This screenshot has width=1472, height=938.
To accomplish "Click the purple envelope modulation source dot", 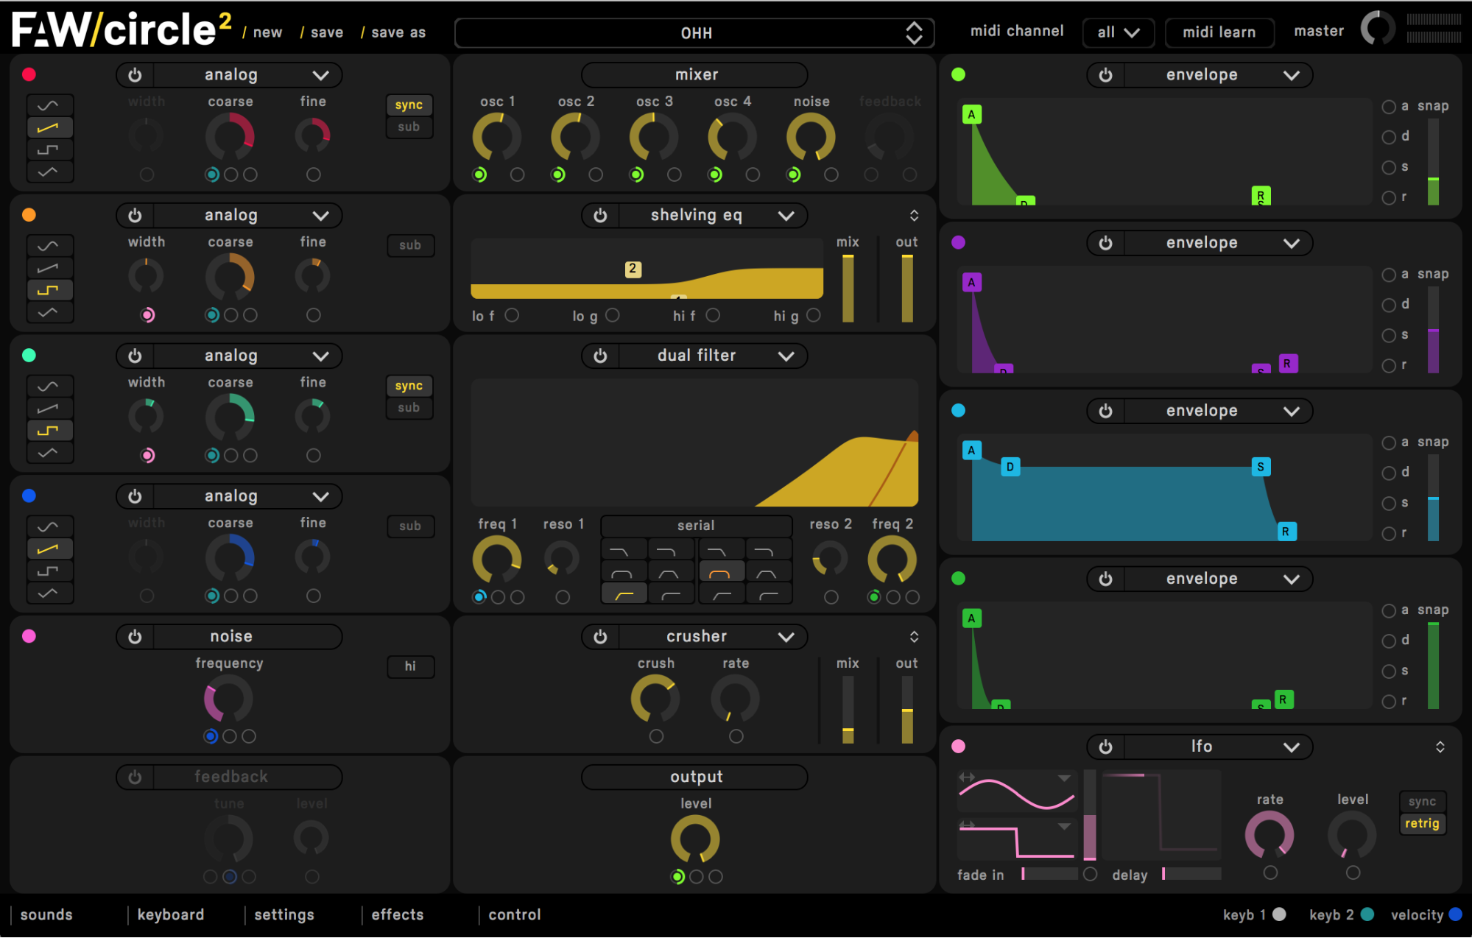I will [x=958, y=243].
